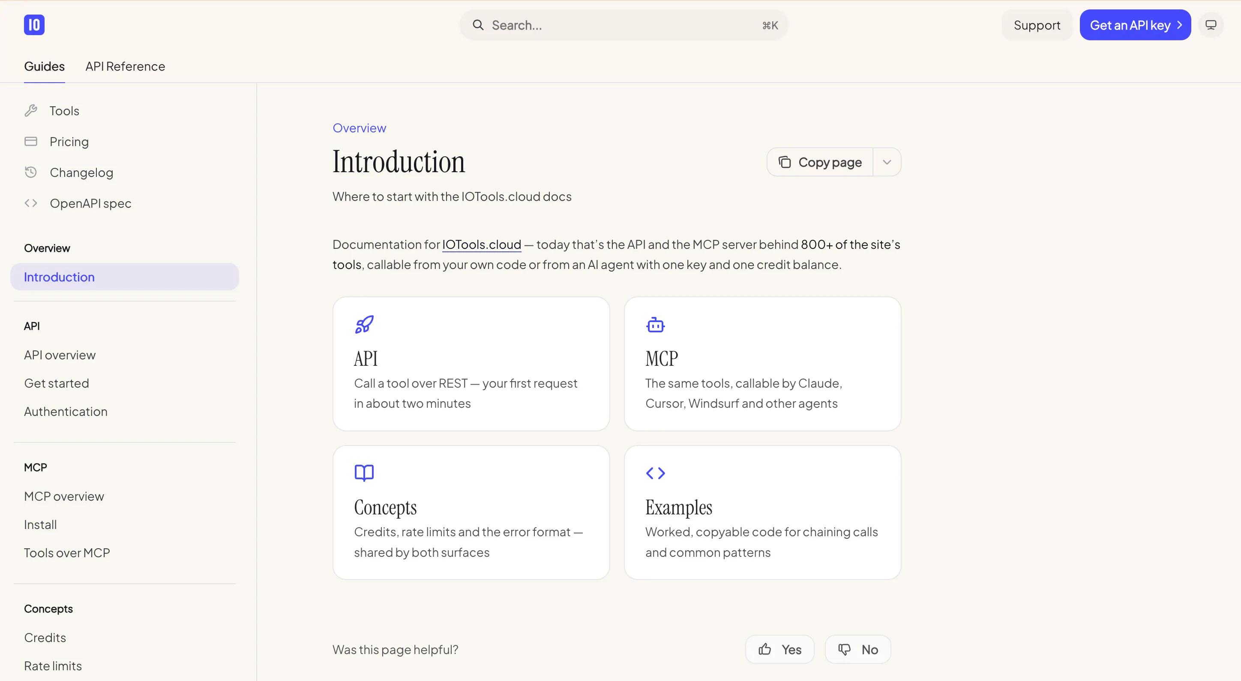The height and width of the screenshot is (681, 1241).
Task: Open Authentication page
Action: tap(66, 412)
